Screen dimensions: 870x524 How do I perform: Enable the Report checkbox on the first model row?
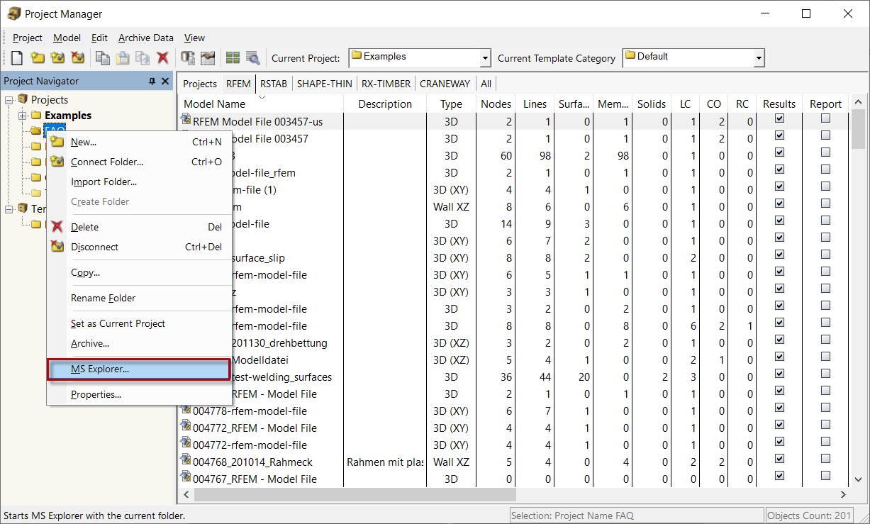825,118
